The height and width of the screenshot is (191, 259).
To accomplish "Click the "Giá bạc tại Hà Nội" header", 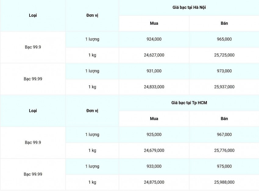I will tap(189, 7).
